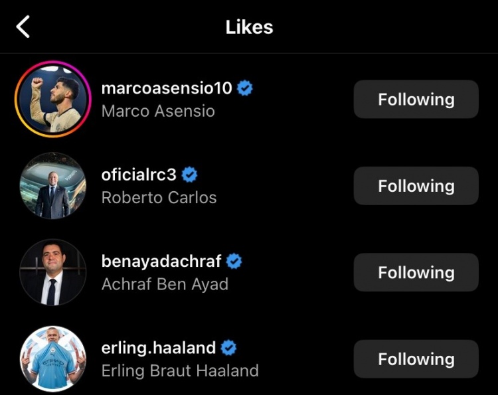
Task: Click verified badge beside benayadachraf
Action: (234, 261)
